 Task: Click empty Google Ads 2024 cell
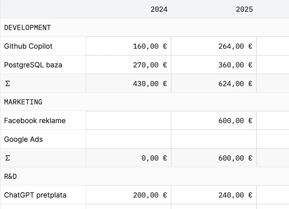click(128, 139)
